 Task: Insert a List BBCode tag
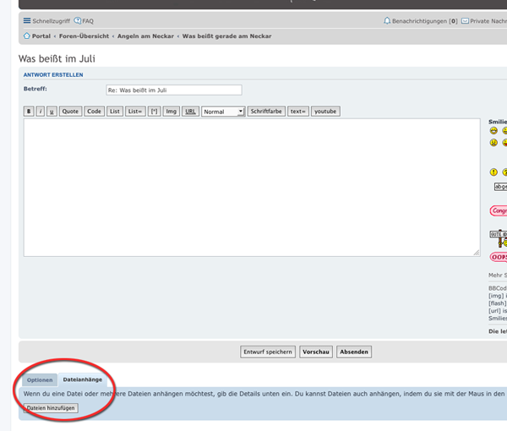[115, 112]
